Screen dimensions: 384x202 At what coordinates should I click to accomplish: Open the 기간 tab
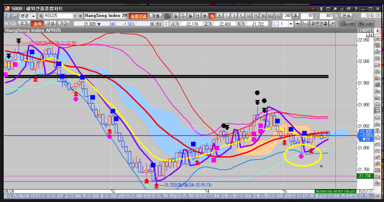[64, 24]
